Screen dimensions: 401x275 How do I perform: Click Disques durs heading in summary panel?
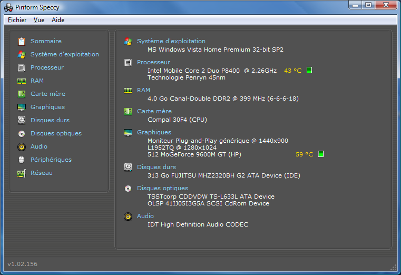pos(157,167)
